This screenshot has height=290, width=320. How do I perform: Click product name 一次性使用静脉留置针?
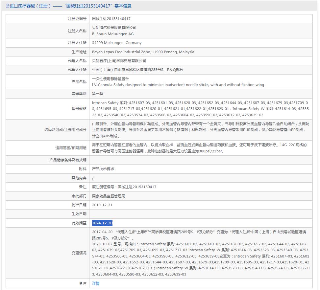tap(111, 79)
